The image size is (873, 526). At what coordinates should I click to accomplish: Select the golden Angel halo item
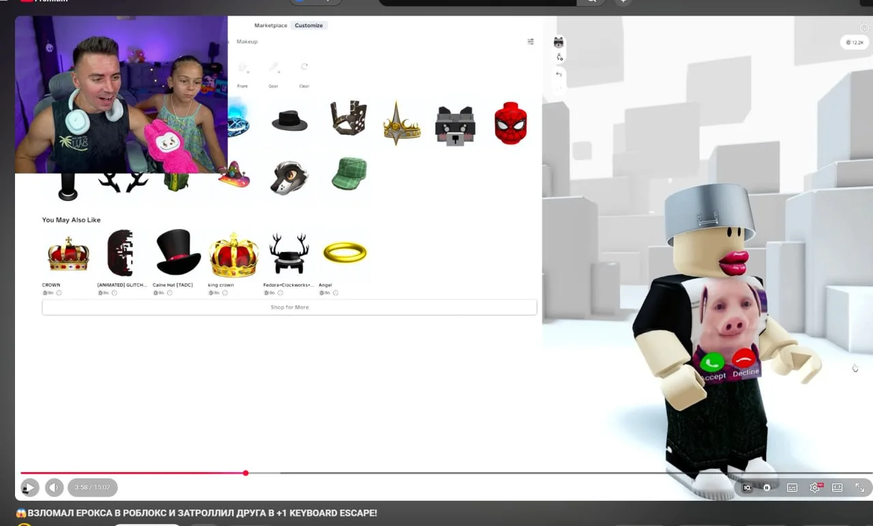click(344, 253)
